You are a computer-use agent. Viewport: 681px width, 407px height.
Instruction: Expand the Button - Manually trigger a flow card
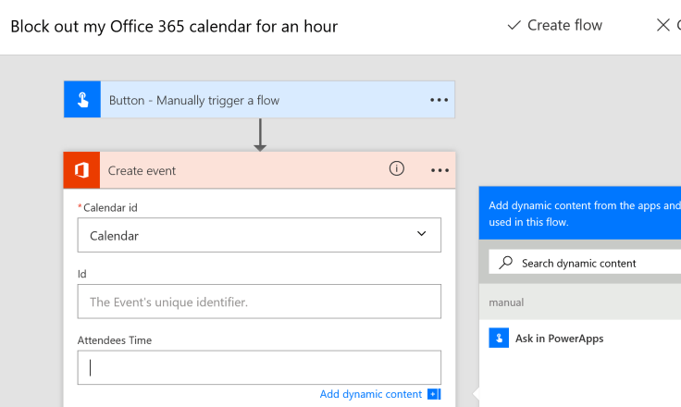click(x=194, y=100)
